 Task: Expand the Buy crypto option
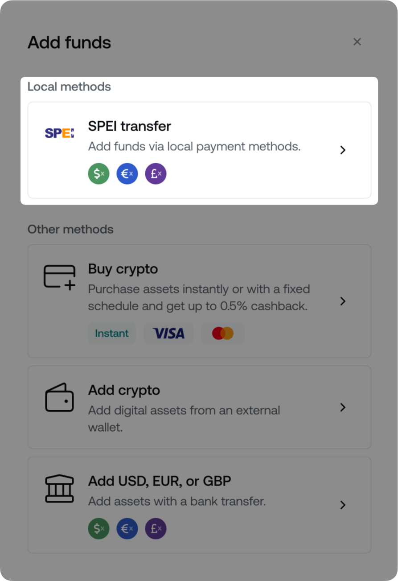click(343, 301)
